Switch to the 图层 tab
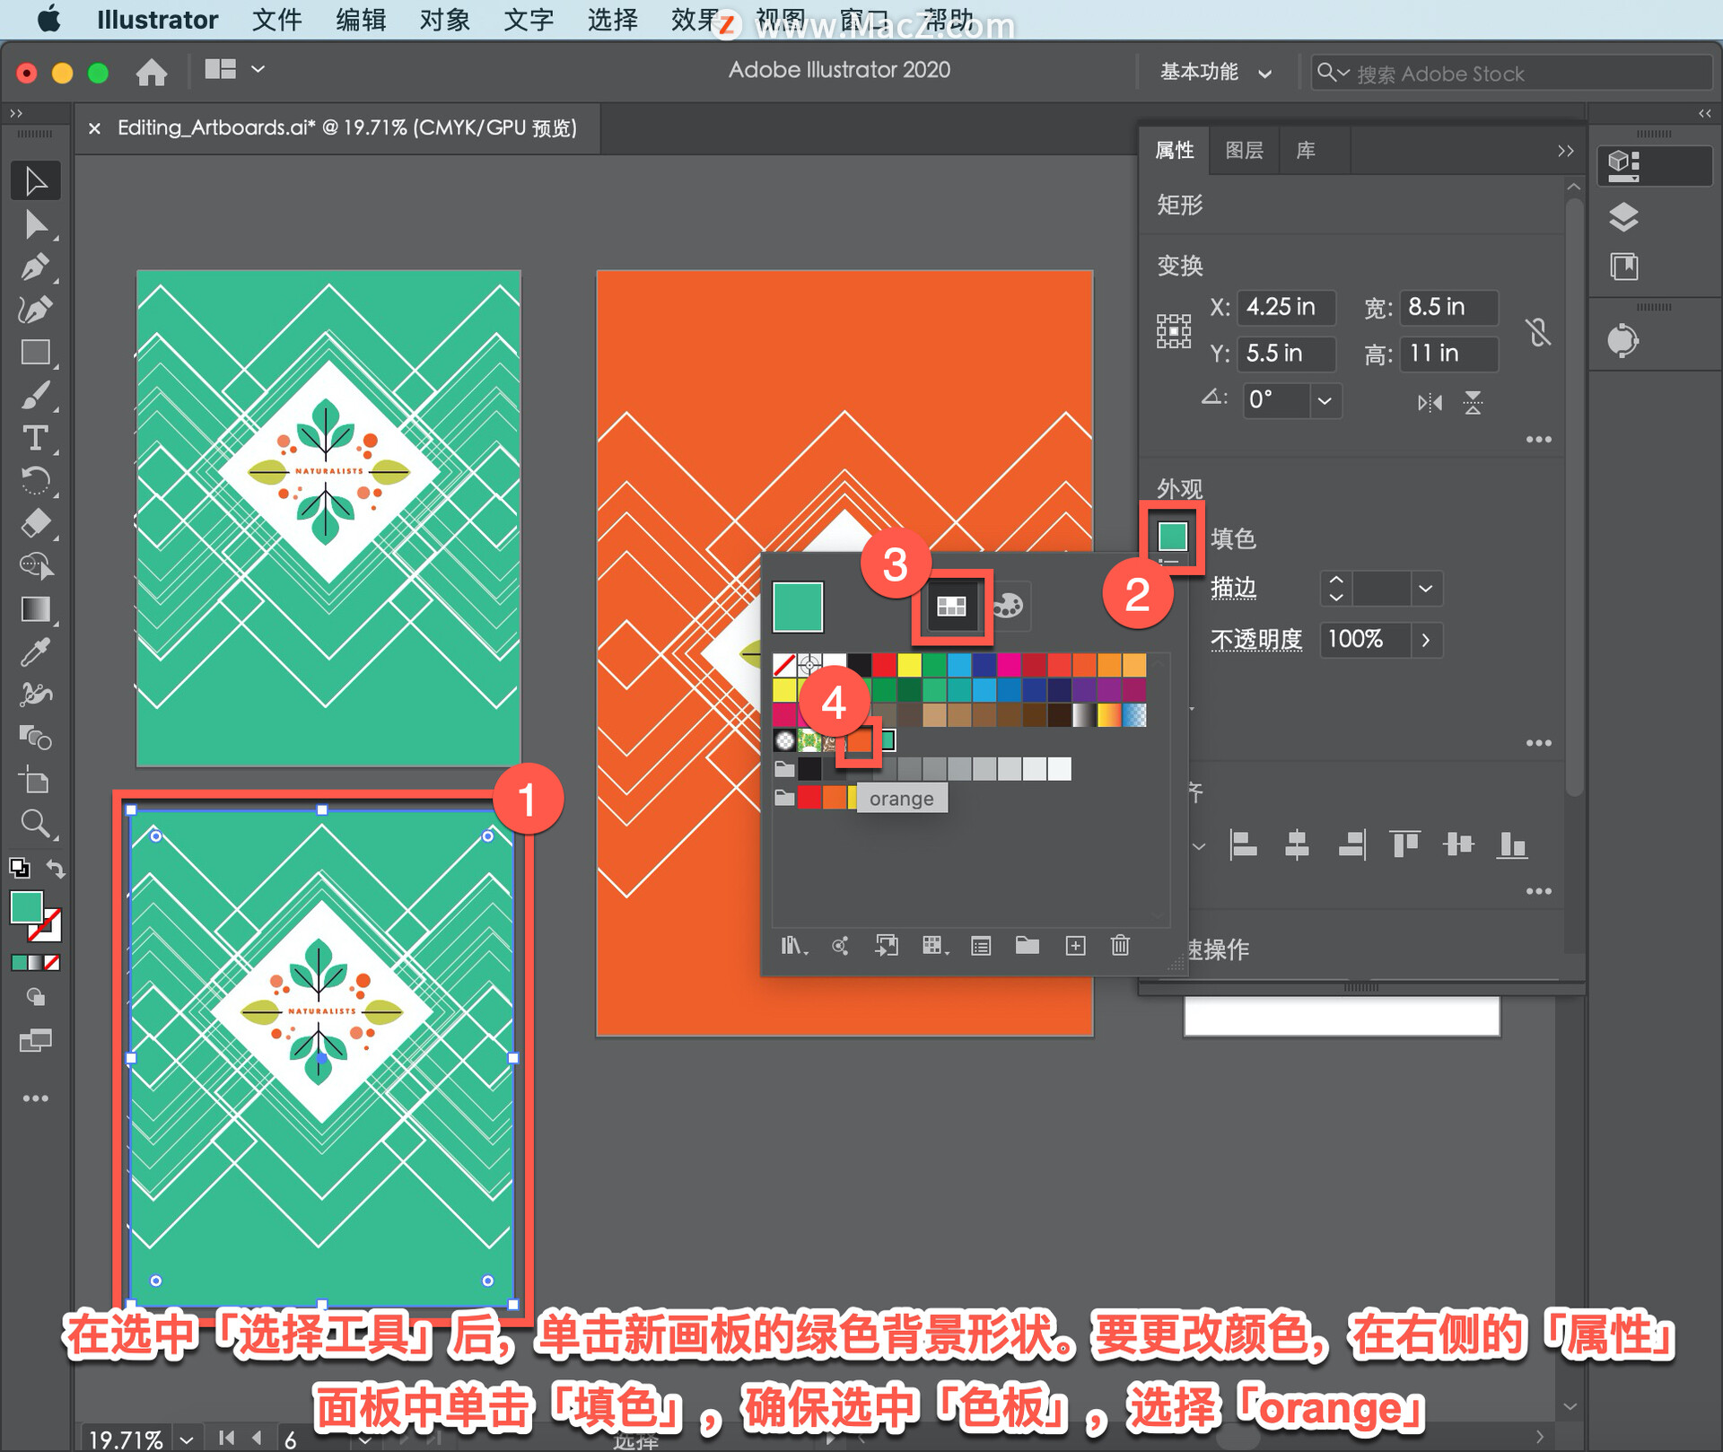Screen dimensions: 1723x1452 point(1244,150)
